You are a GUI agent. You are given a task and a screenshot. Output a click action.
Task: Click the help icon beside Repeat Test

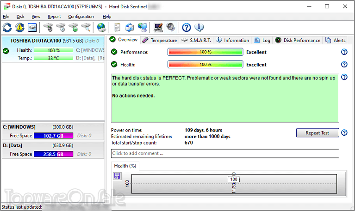click(x=344, y=133)
